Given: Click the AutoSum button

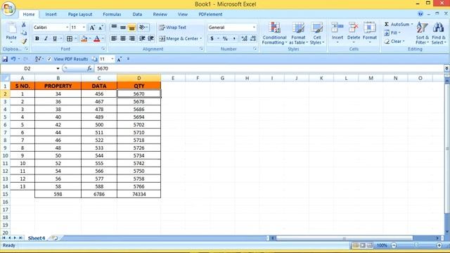Looking at the screenshot, I should click(397, 25).
